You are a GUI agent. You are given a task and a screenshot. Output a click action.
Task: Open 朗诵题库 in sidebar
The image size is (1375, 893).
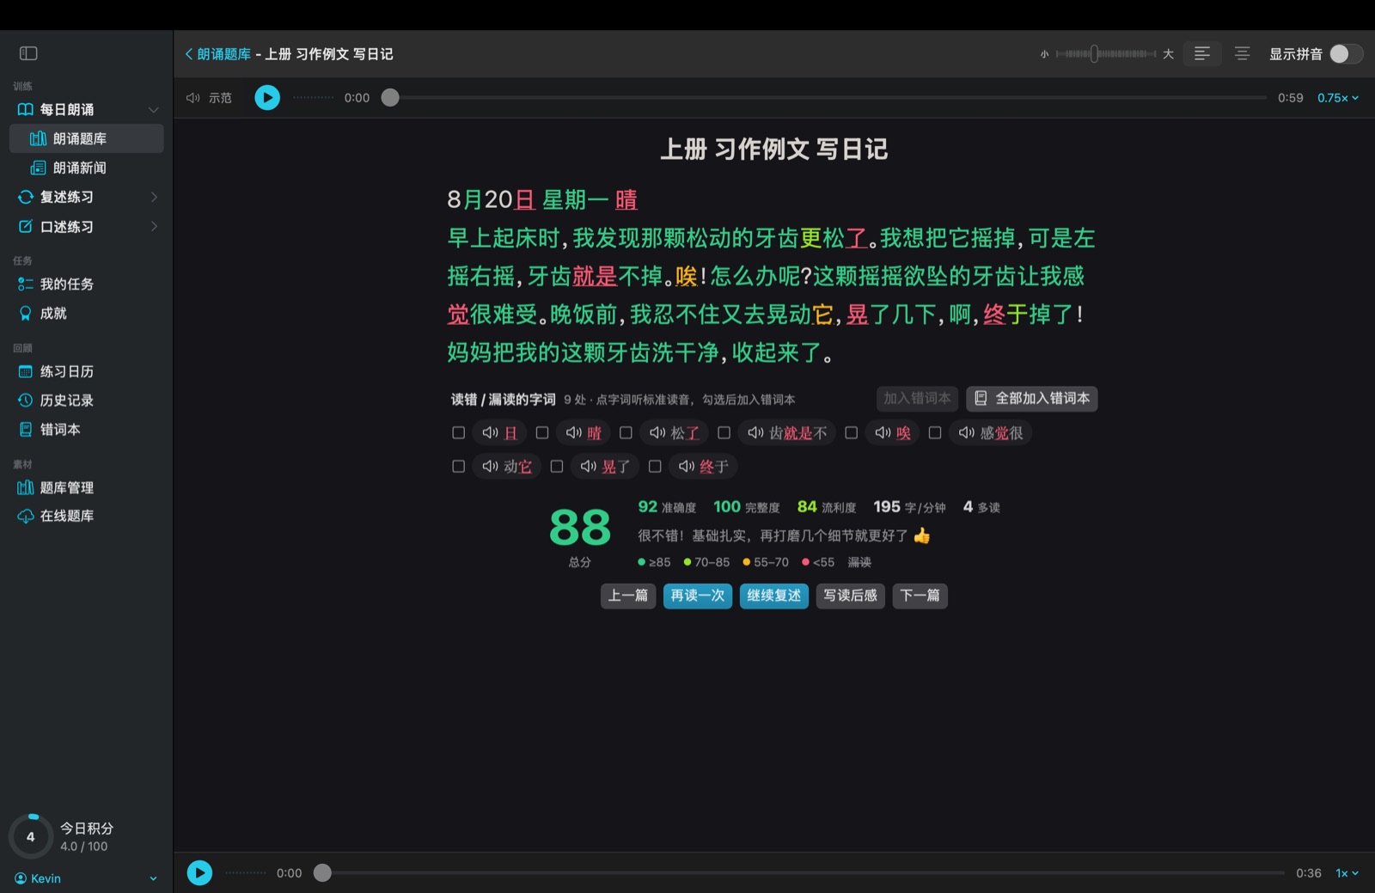(x=86, y=138)
